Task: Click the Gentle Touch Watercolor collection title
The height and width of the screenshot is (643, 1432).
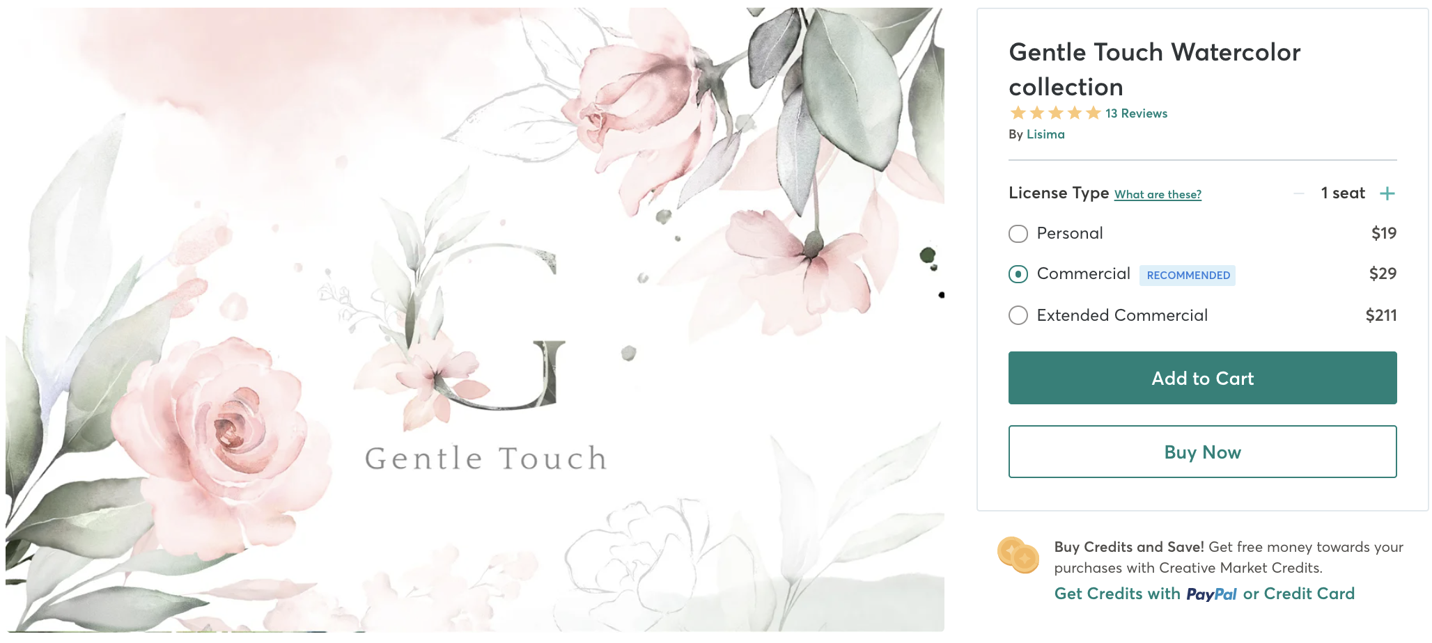Action: (x=1154, y=70)
